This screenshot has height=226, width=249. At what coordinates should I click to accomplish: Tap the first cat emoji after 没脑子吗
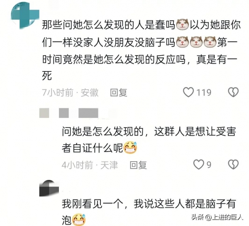[182, 42]
